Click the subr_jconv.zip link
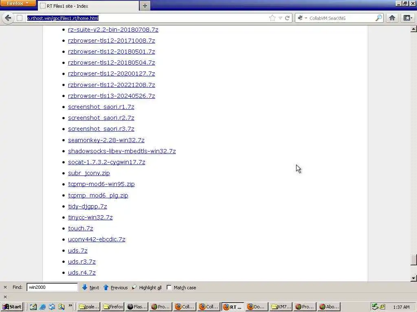This screenshot has height=312, width=417. tap(89, 173)
